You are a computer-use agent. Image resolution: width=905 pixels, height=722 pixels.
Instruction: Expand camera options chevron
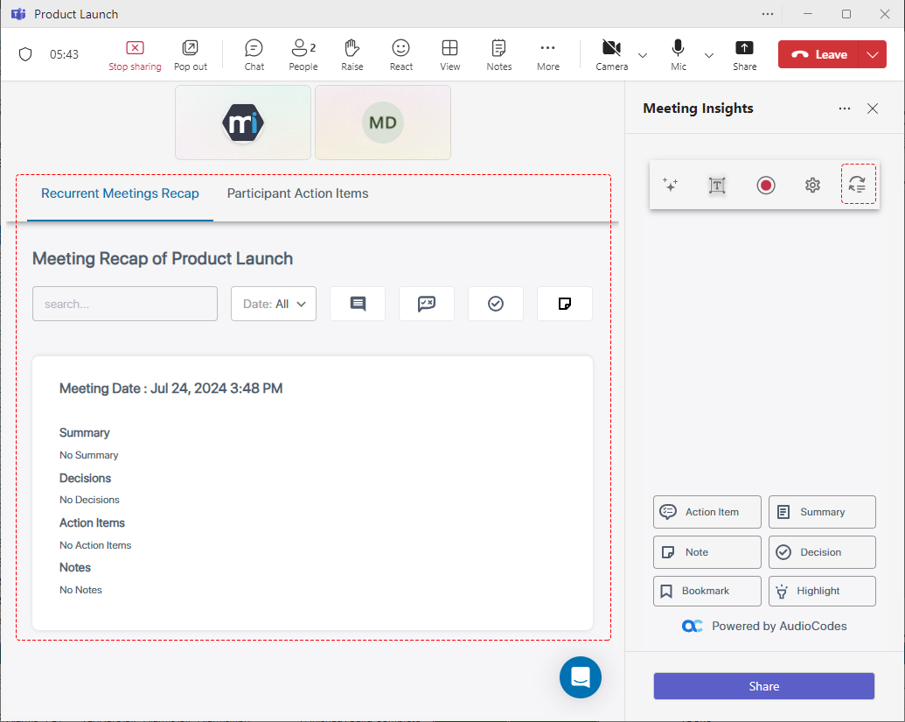643,55
